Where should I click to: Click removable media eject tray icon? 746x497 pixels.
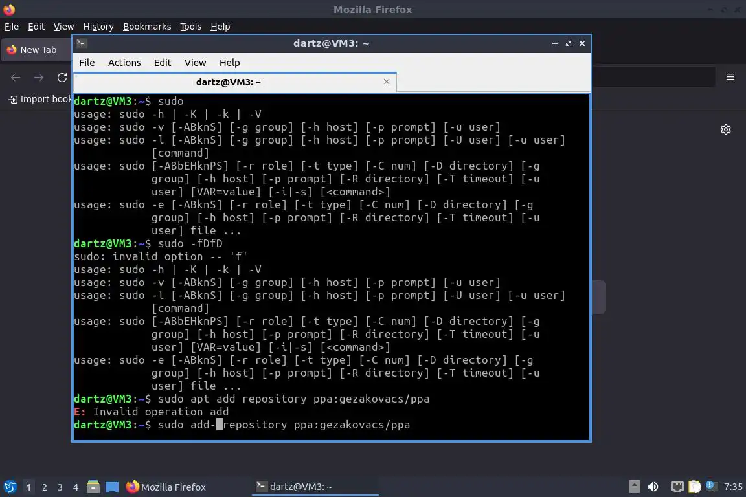pyautogui.click(x=634, y=487)
